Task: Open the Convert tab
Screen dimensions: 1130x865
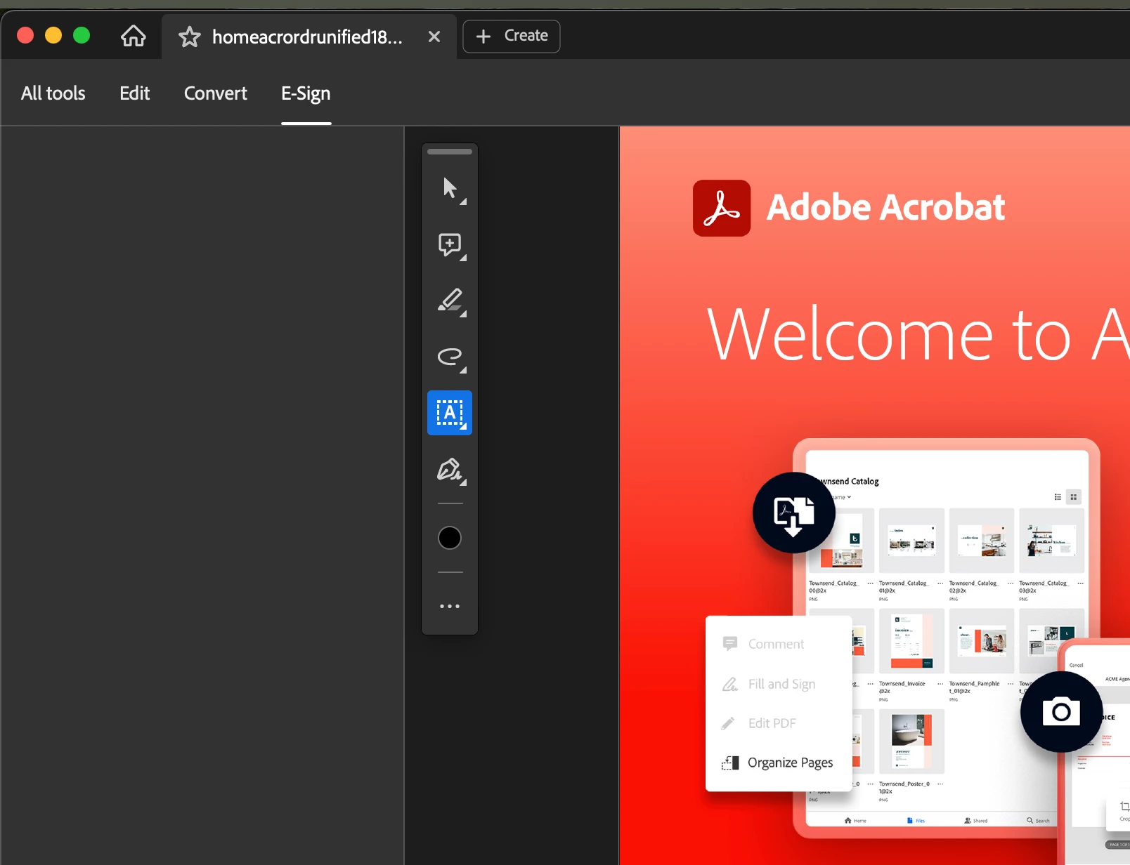Action: coord(216,93)
